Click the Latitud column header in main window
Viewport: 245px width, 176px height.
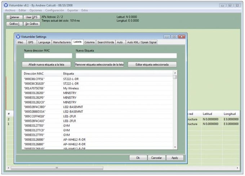coord(212,114)
